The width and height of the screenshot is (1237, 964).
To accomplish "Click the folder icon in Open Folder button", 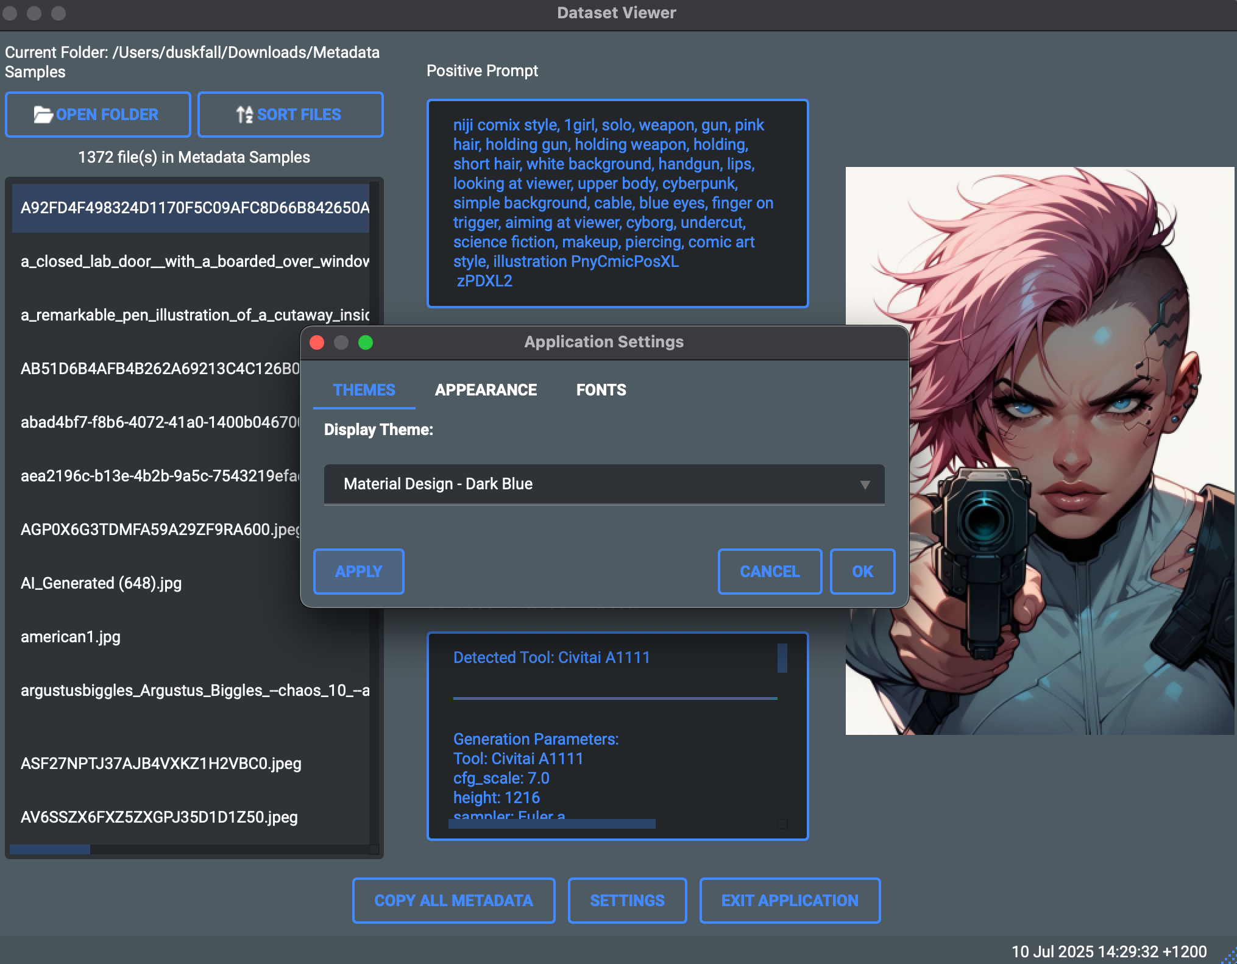I will click(x=43, y=115).
